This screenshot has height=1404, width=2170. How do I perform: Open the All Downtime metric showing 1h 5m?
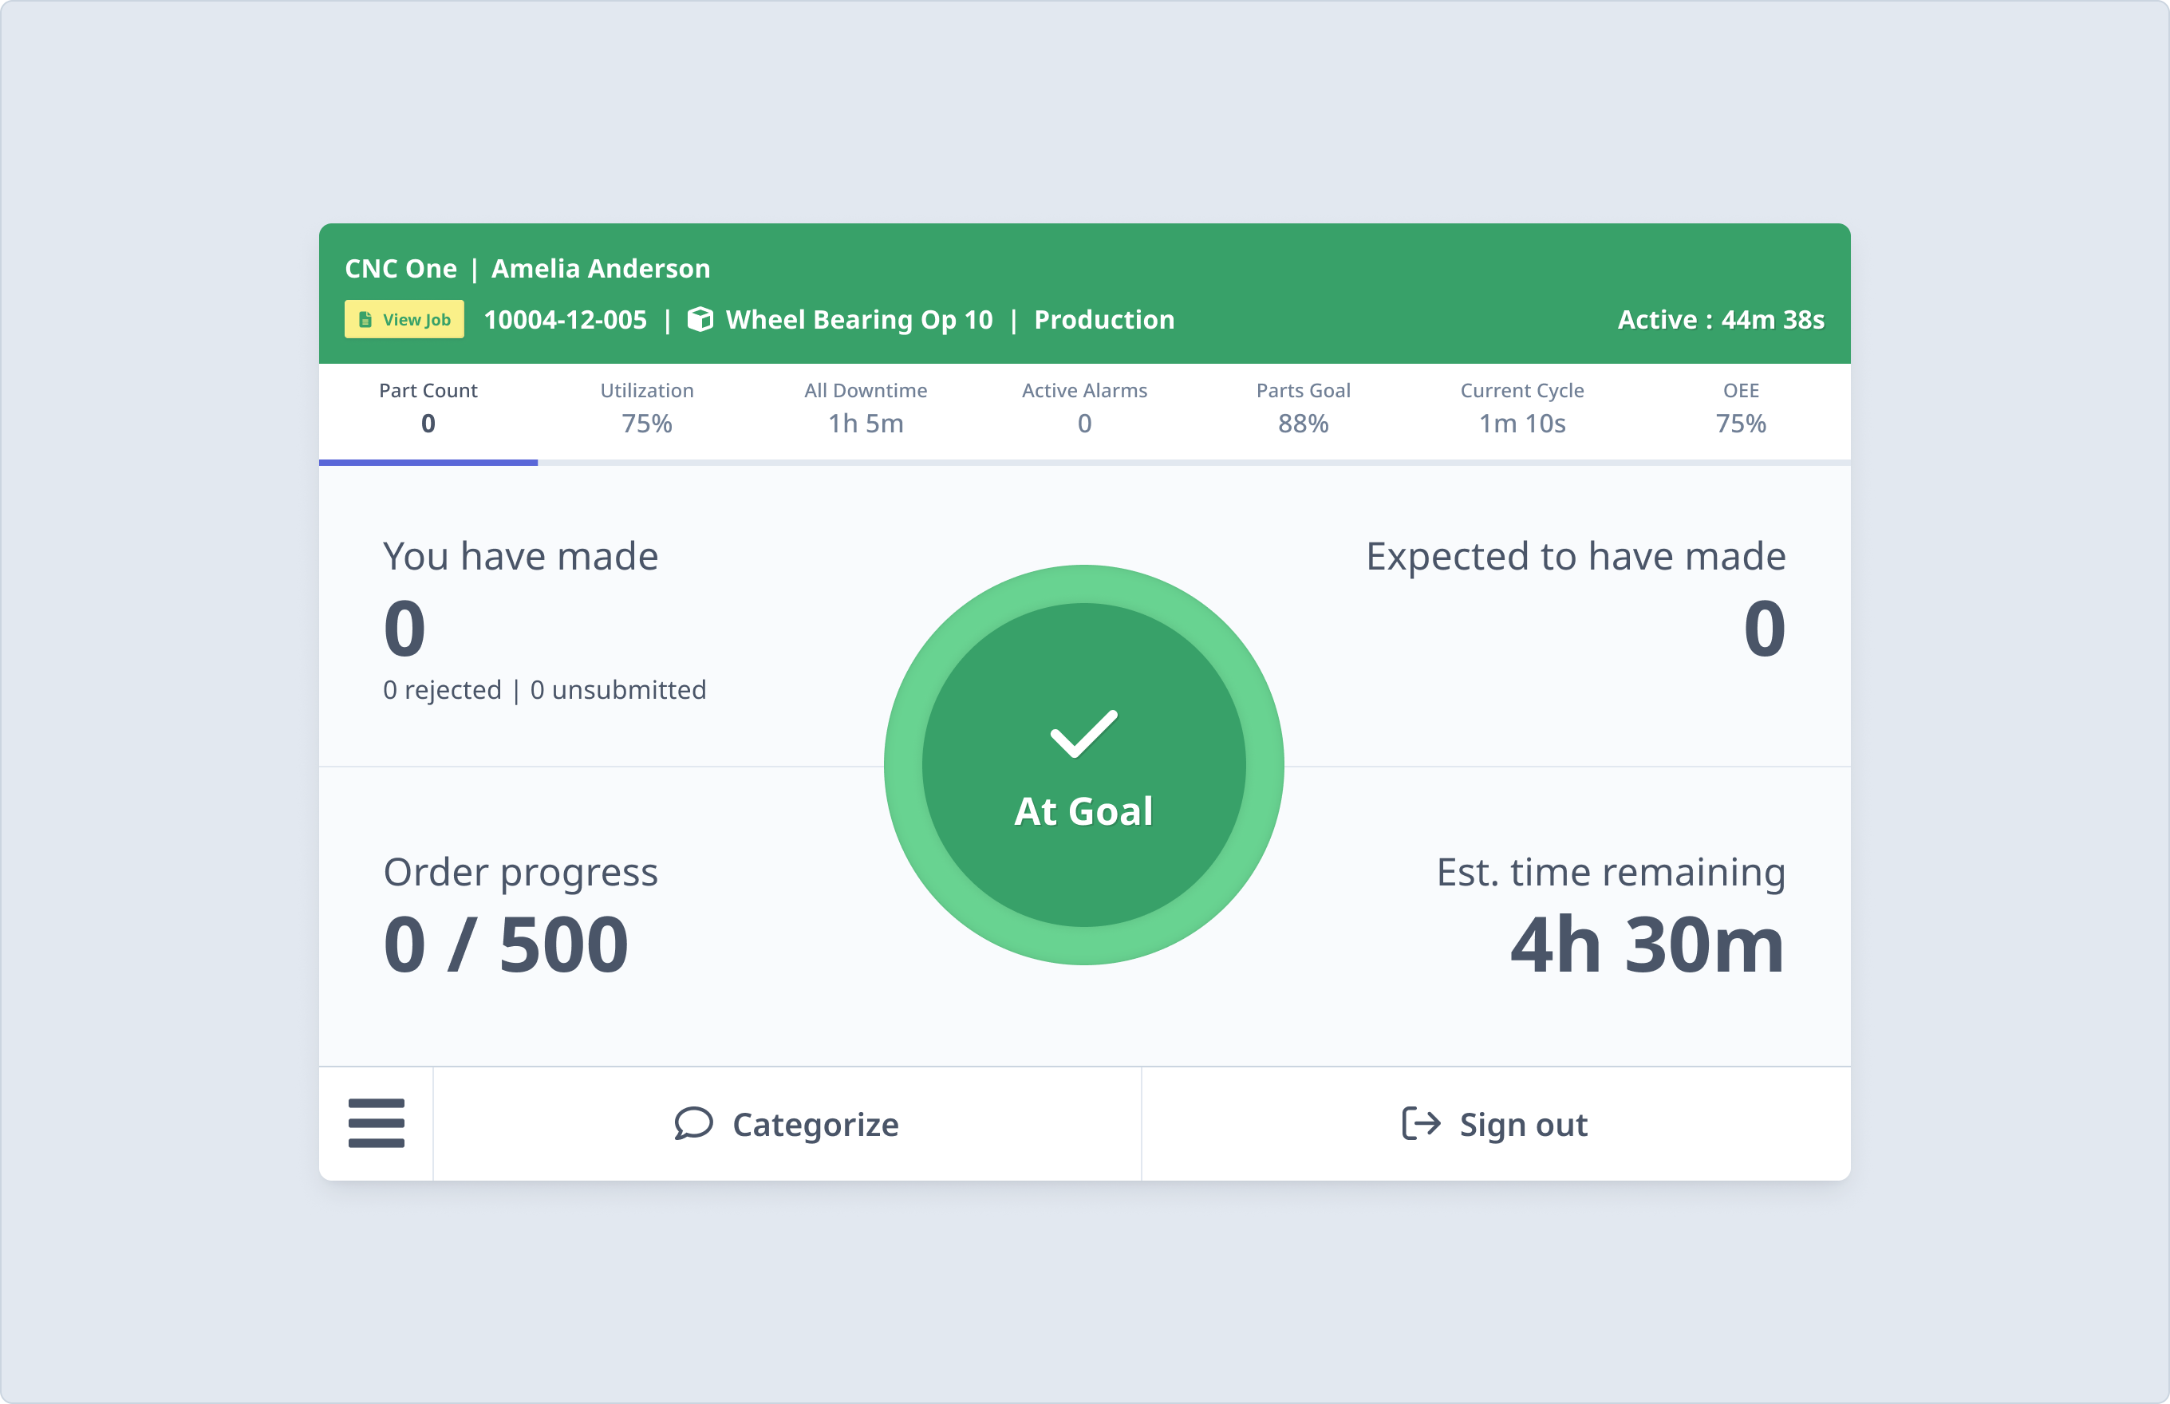click(864, 408)
